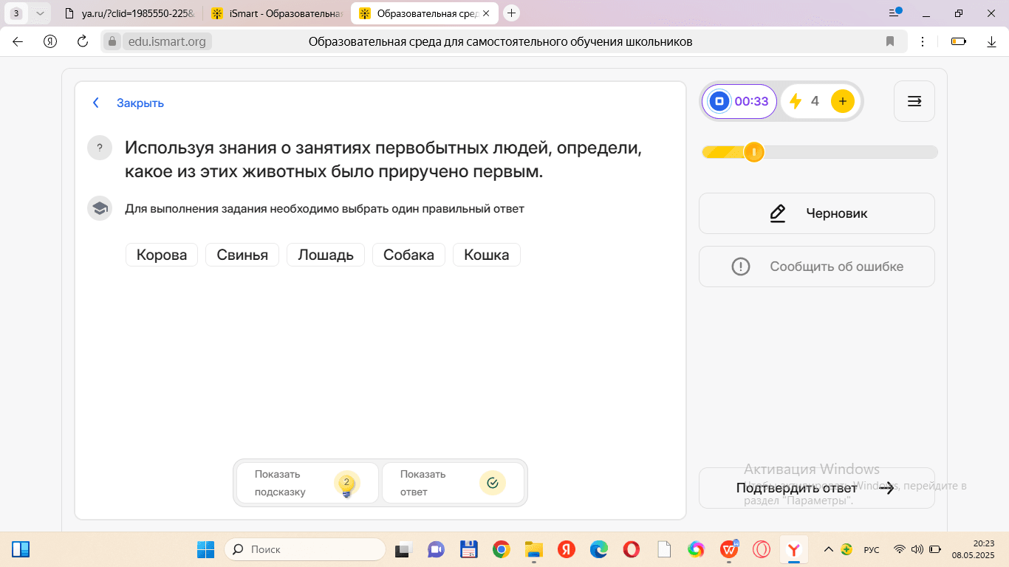Open a new browser tab
Image resolution: width=1009 pixels, height=567 pixels.
point(511,13)
